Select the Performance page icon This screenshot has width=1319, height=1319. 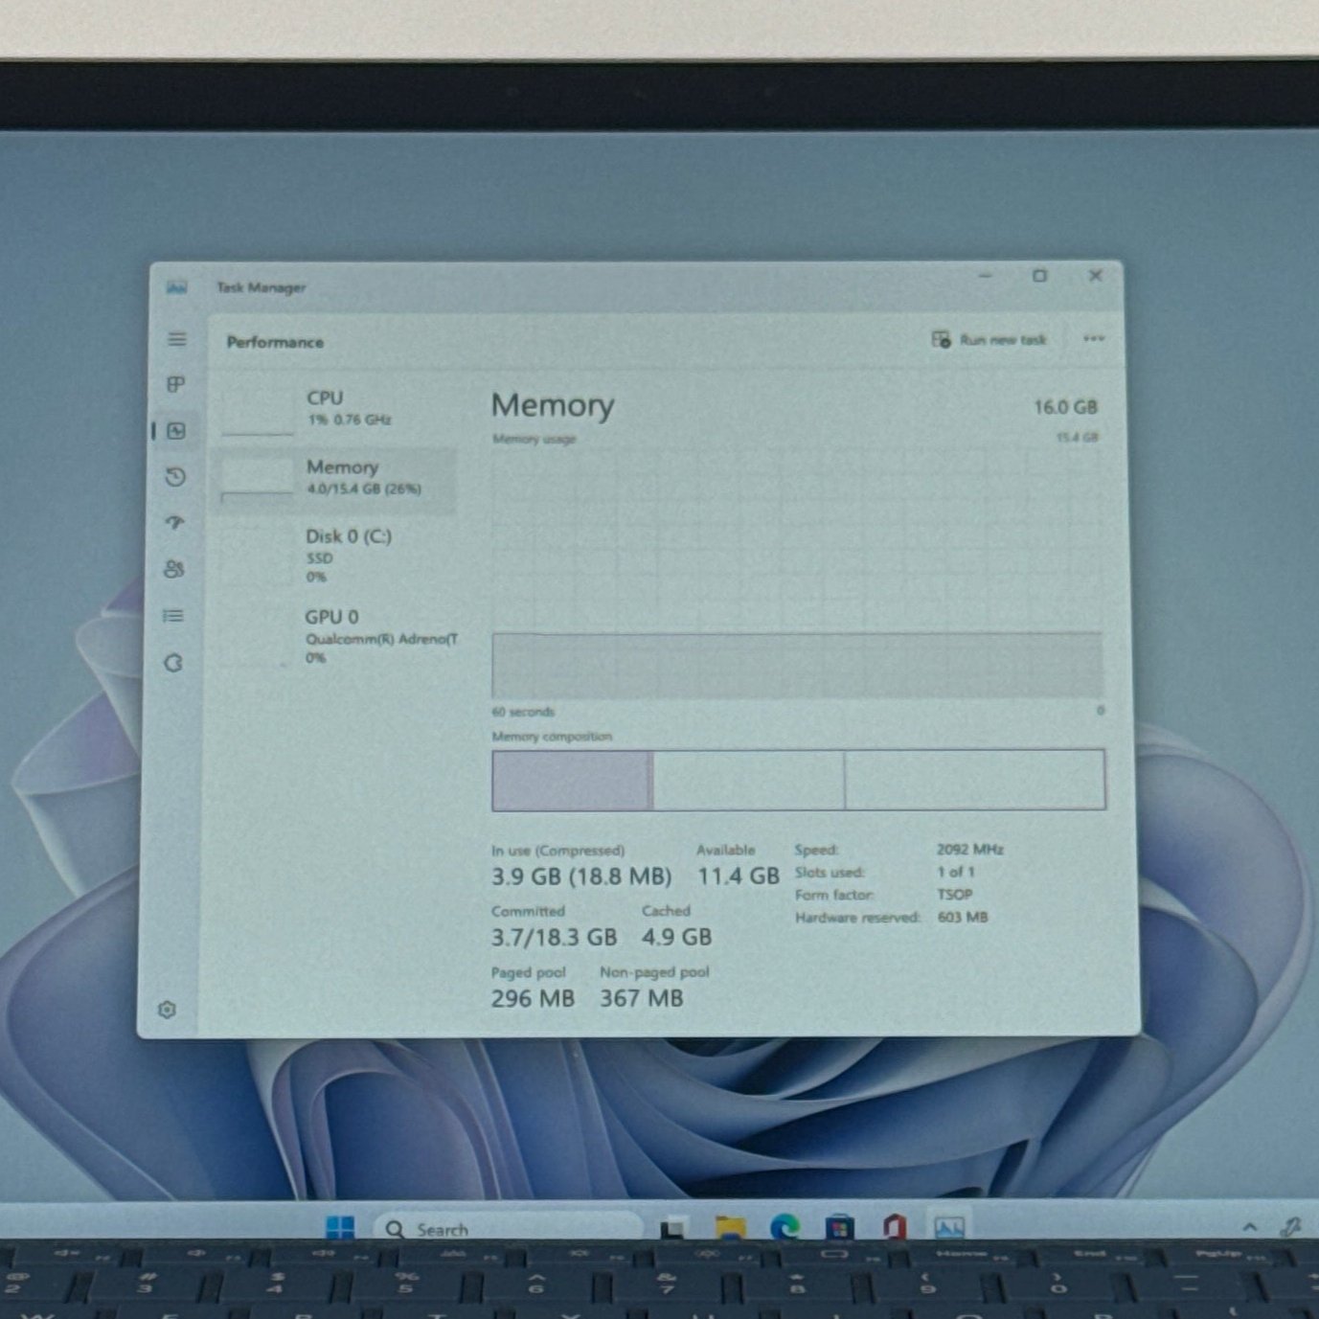coord(176,431)
